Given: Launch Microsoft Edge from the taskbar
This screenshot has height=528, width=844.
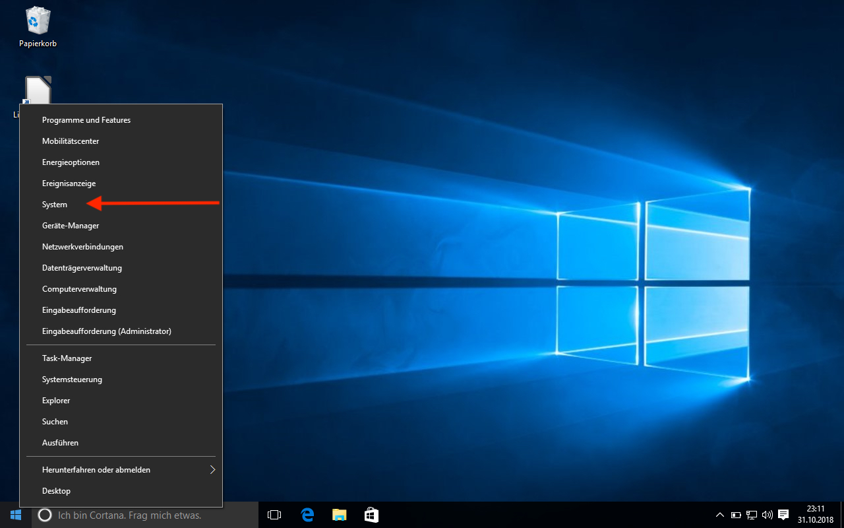Looking at the screenshot, I should point(307,515).
